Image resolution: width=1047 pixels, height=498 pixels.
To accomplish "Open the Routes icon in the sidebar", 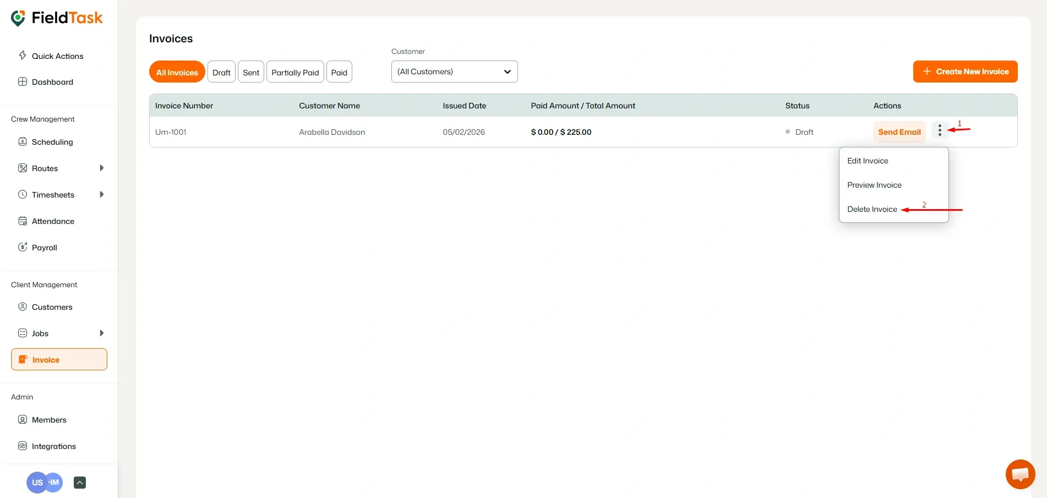I will 23,168.
